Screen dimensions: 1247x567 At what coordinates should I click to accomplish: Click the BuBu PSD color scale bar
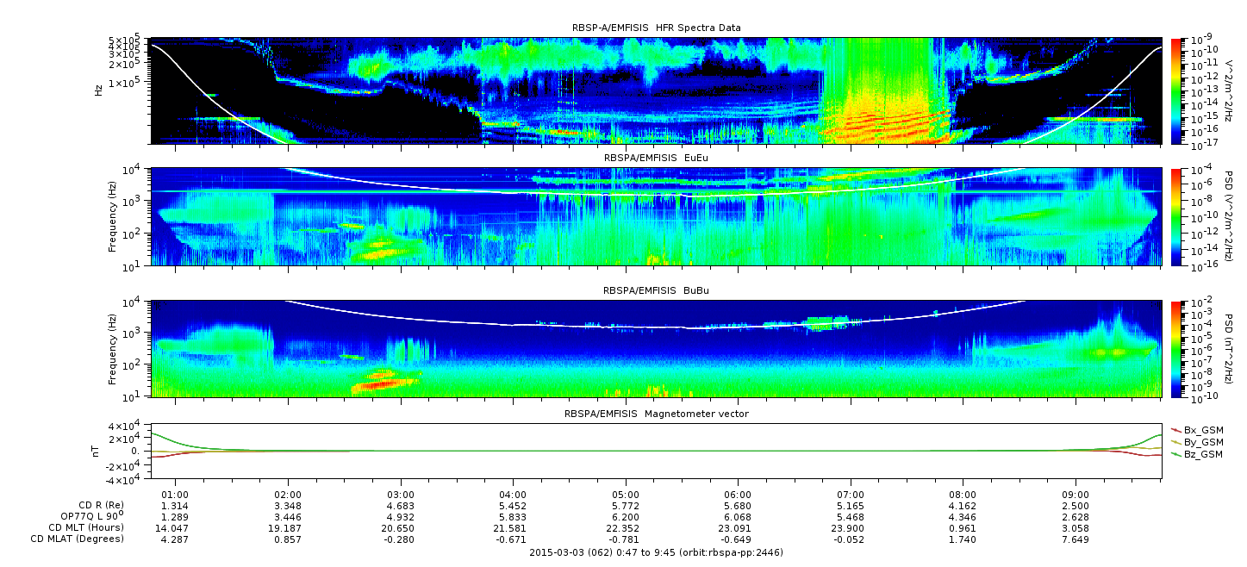[1175, 348]
